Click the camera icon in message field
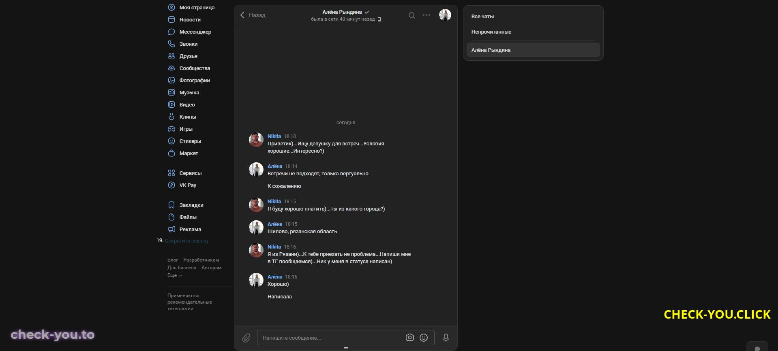The height and width of the screenshot is (351, 778). 410,337
